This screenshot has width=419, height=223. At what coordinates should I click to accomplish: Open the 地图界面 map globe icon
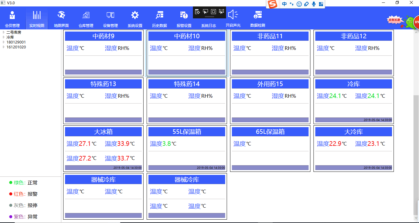[61, 15]
